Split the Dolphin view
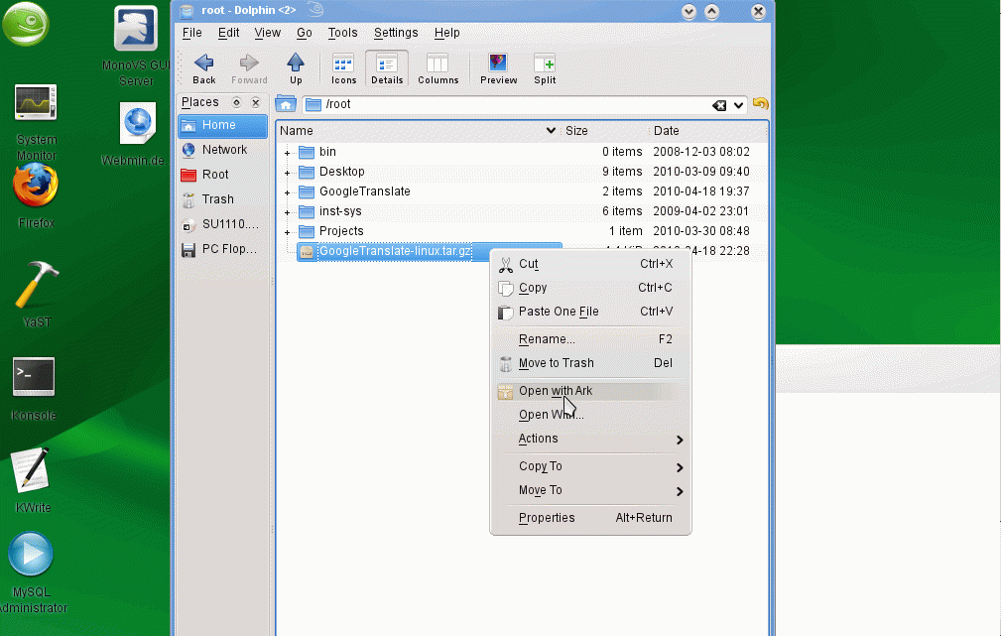The height and width of the screenshot is (636, 1001). click(x=545, y=69)
